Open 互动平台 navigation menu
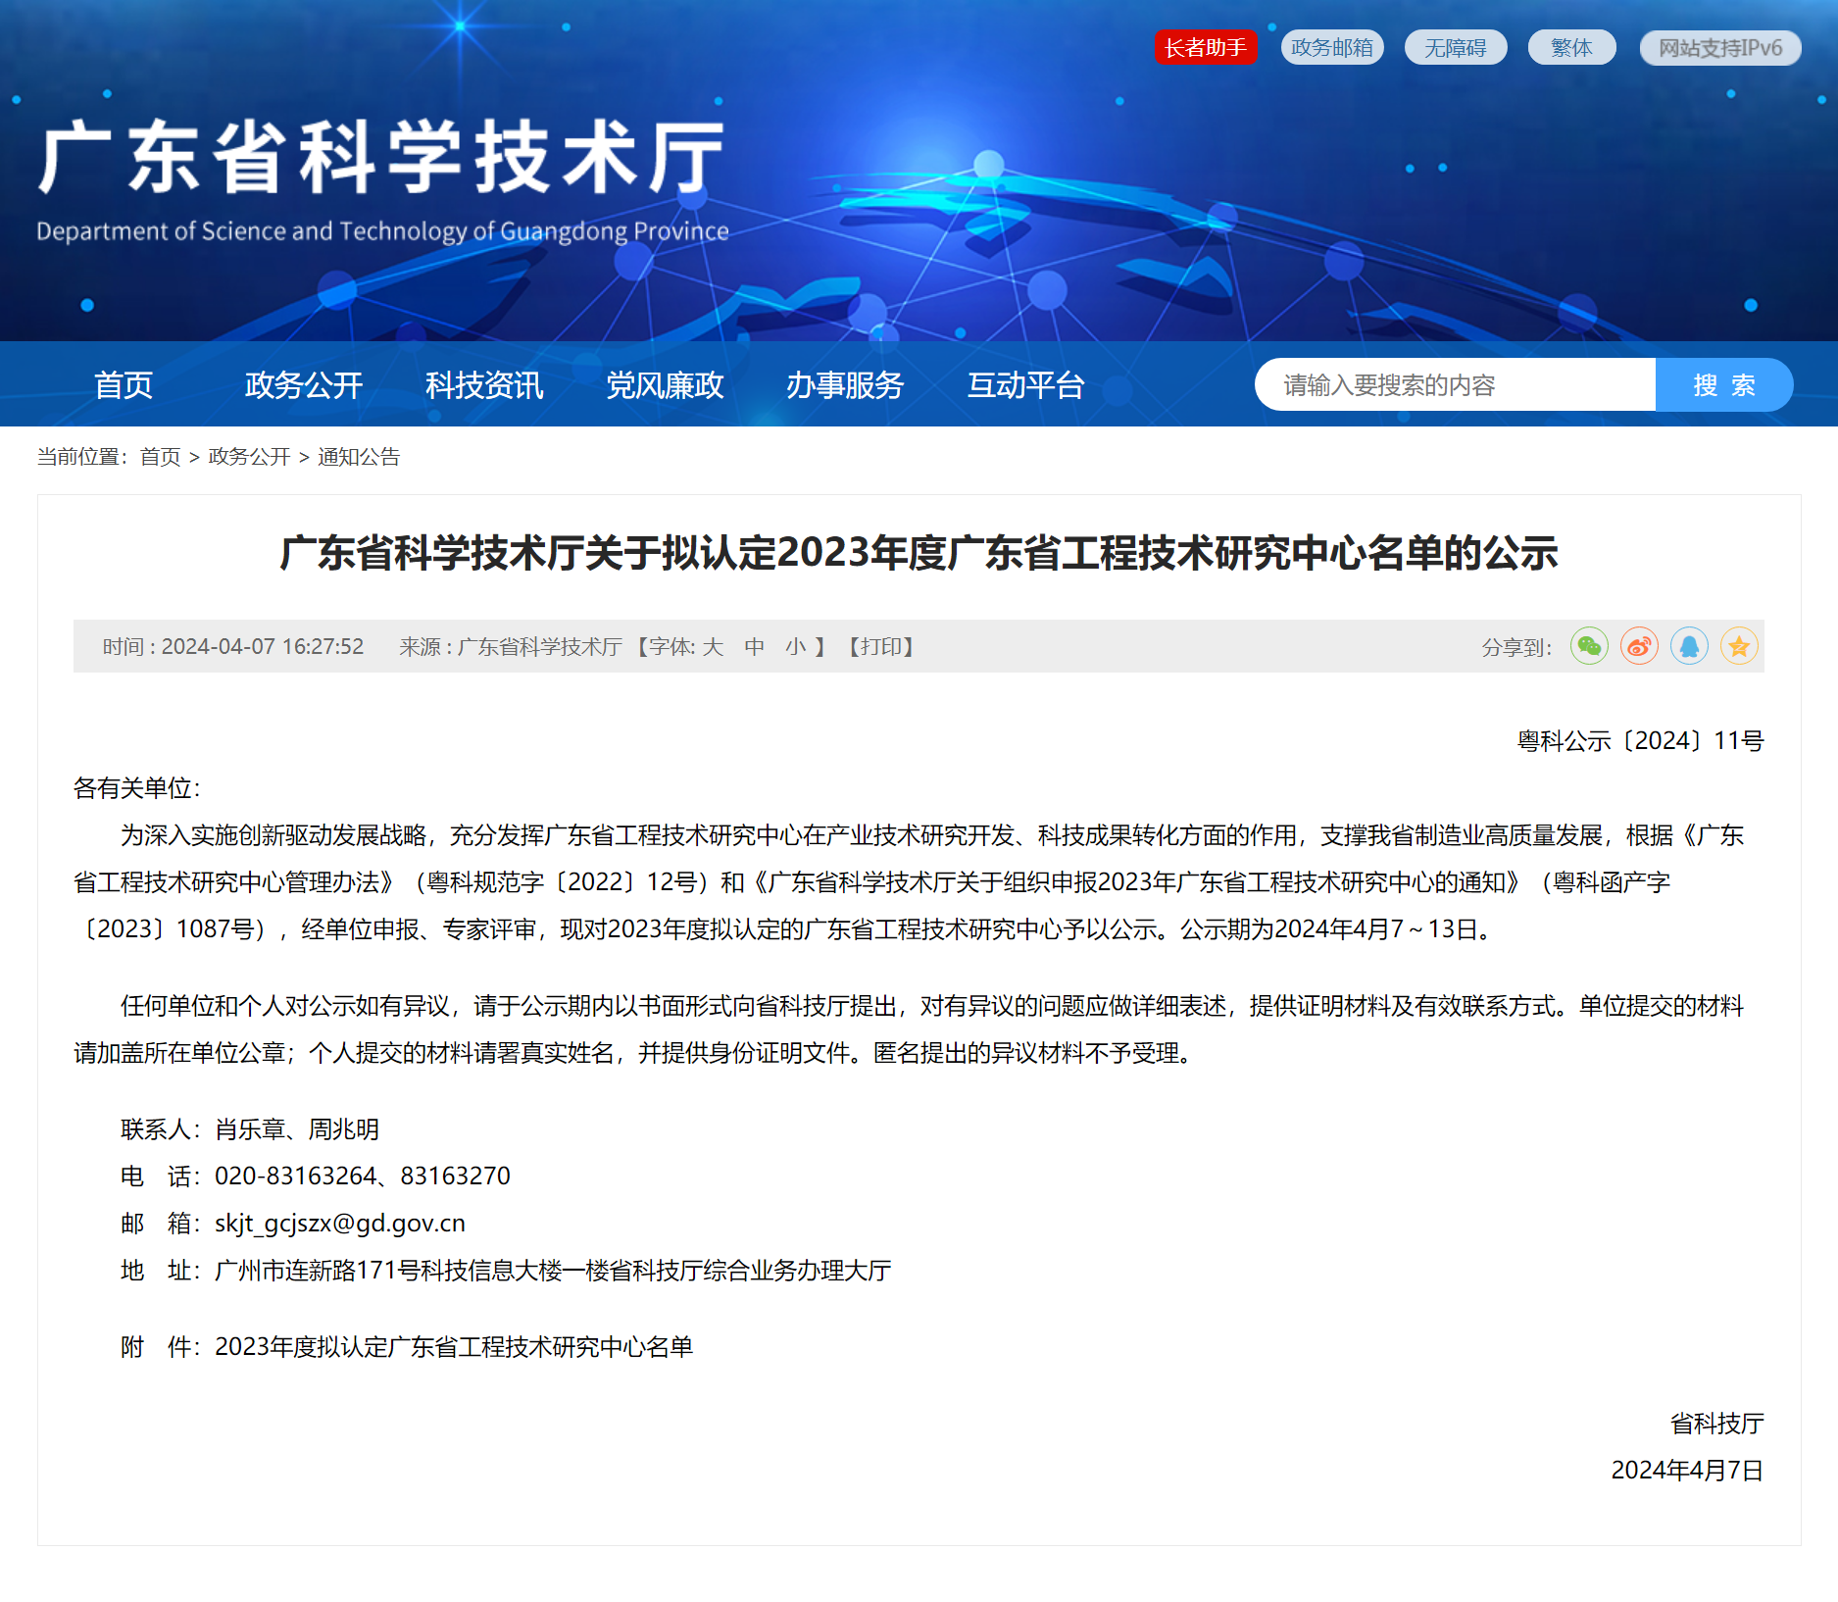This screenshot has width=1838, height=1602. click(x=1025, y=384)
